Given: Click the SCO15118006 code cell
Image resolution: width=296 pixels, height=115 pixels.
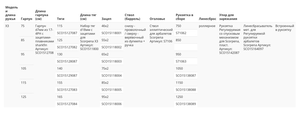Looking at the screenshot, I should pos(112,104).
